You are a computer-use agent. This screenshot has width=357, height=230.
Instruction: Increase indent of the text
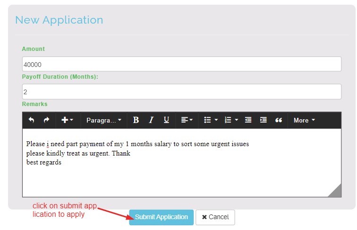263,120
